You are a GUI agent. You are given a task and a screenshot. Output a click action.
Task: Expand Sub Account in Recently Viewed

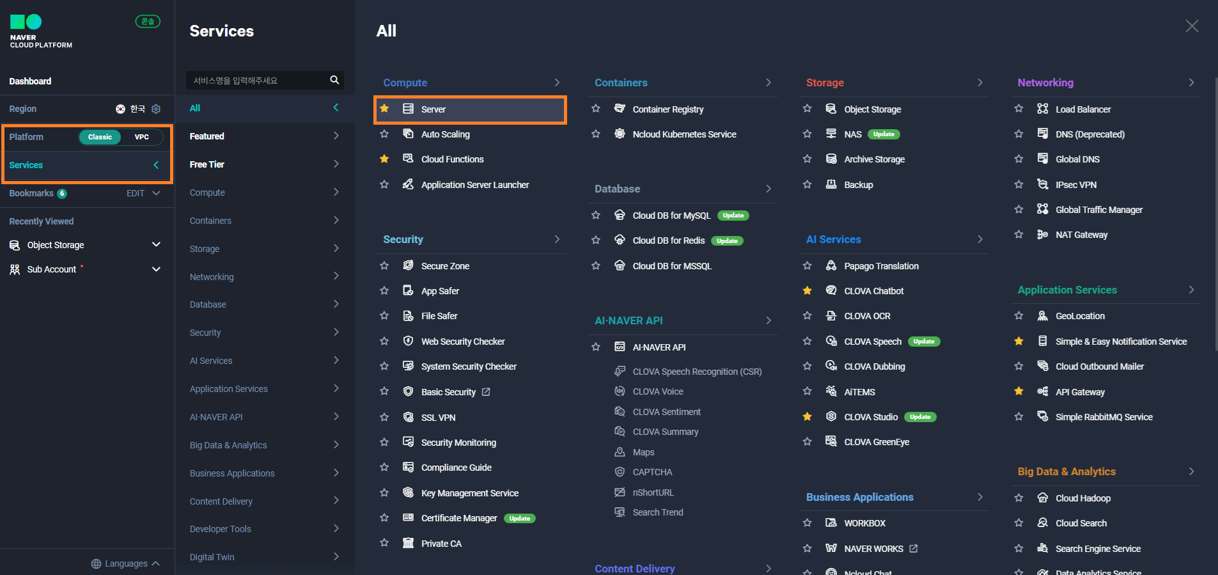156,269
